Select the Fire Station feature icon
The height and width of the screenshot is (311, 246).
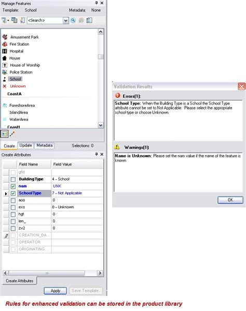(5, 44)
